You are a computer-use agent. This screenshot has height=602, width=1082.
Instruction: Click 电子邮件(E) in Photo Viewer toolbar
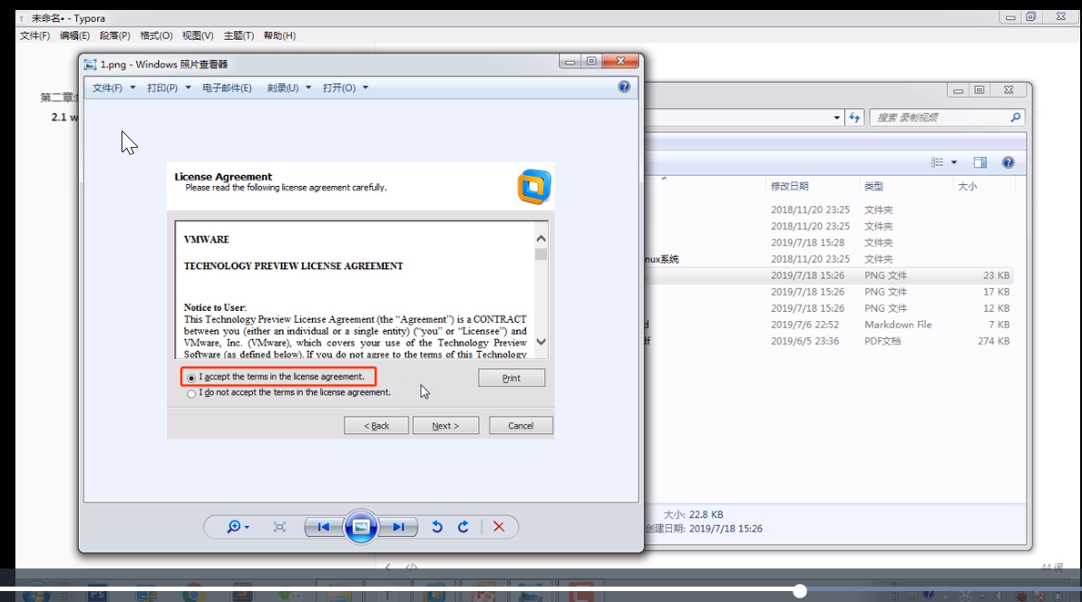pyautogui.click(x=227, y=88)
